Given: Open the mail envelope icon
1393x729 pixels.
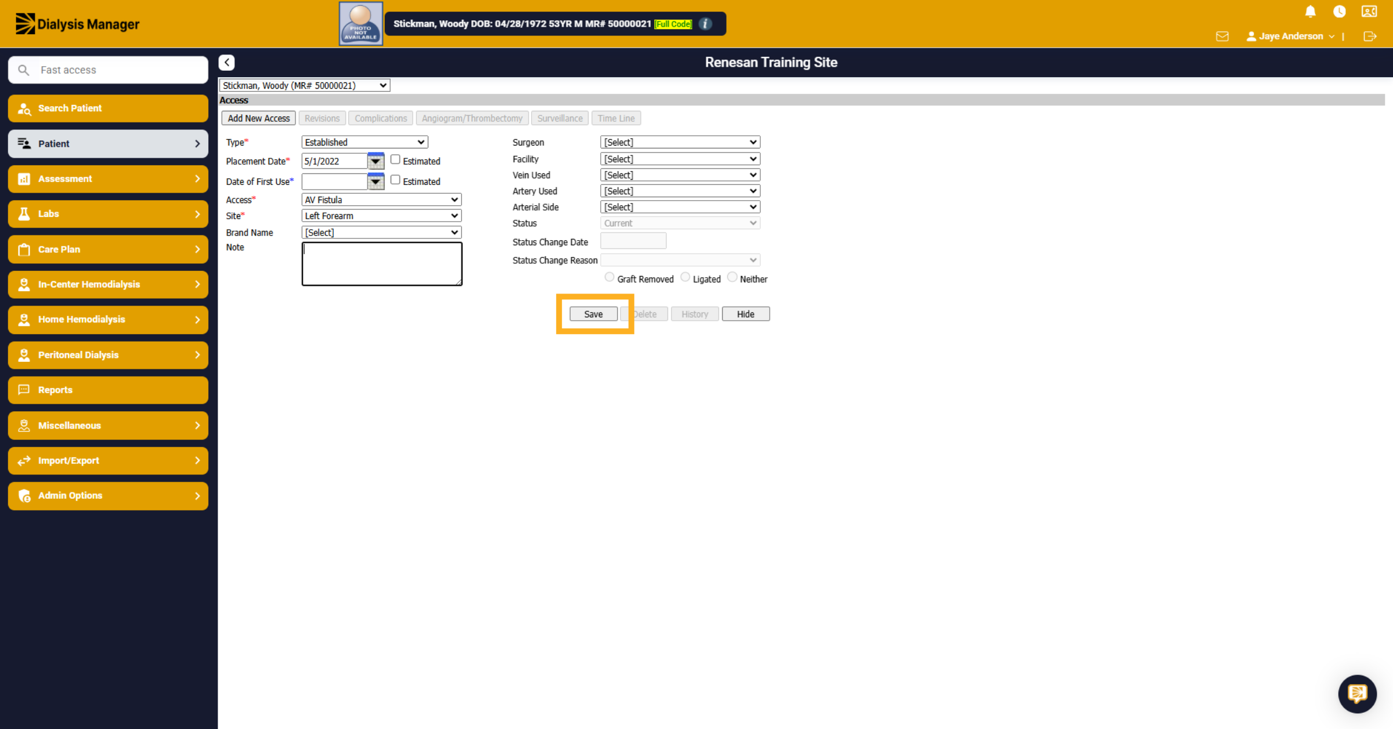Looking at the screenshot, I should 1222,36.
